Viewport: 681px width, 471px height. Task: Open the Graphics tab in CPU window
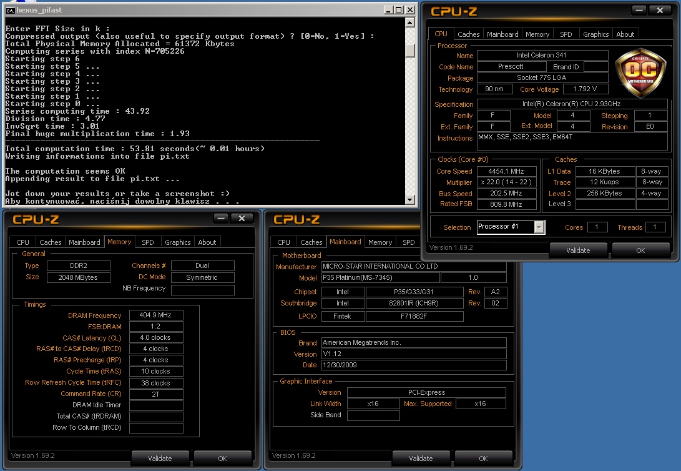click(x=595, y=34)
